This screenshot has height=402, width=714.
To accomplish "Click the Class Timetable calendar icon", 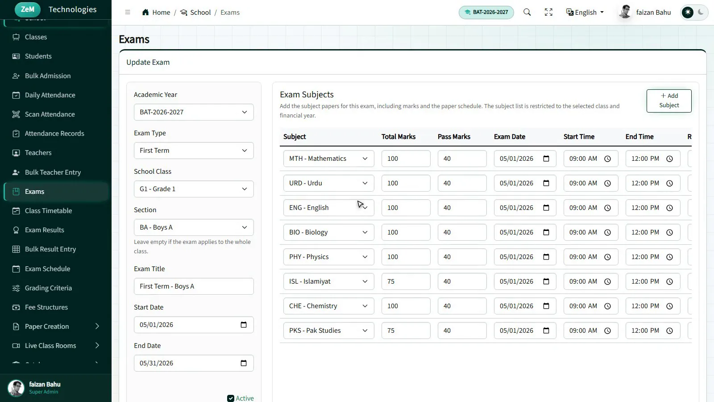I will 16,211.
